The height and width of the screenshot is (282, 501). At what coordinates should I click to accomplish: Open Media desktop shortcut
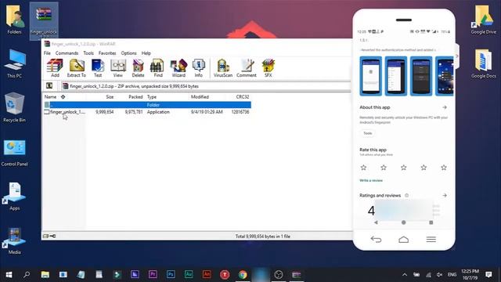[x=14, y=240]
